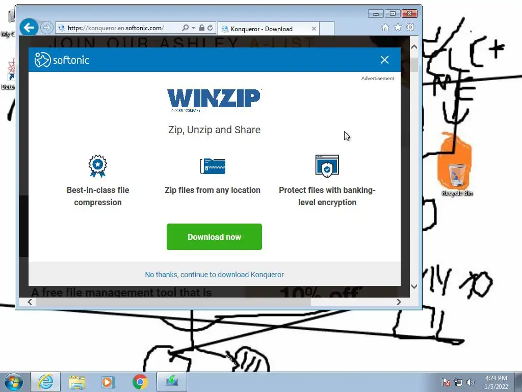Image resolution: width=522 pixels, height=392 pixels.
Task: Click the volume speaker tray icon
Action: point(471,382)
